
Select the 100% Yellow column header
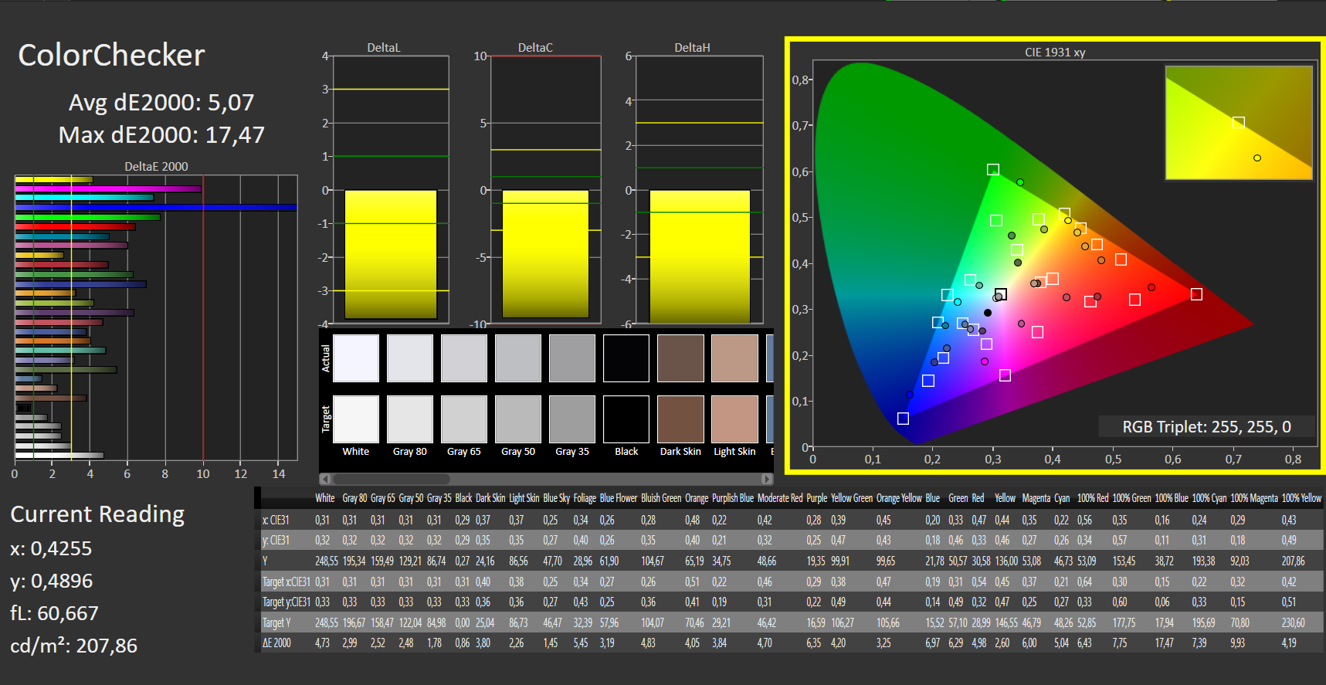1301,498
